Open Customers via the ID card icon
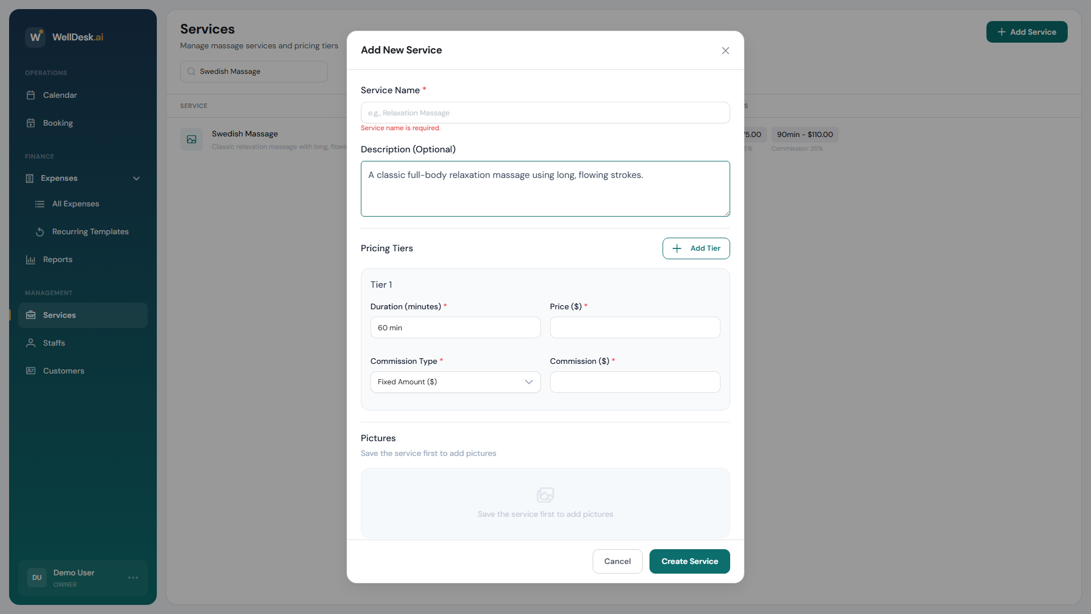 point(31,371)
